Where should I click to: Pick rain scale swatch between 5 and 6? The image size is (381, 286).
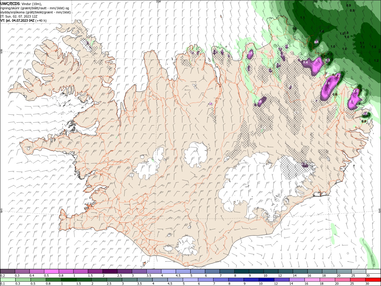[190, 280]
